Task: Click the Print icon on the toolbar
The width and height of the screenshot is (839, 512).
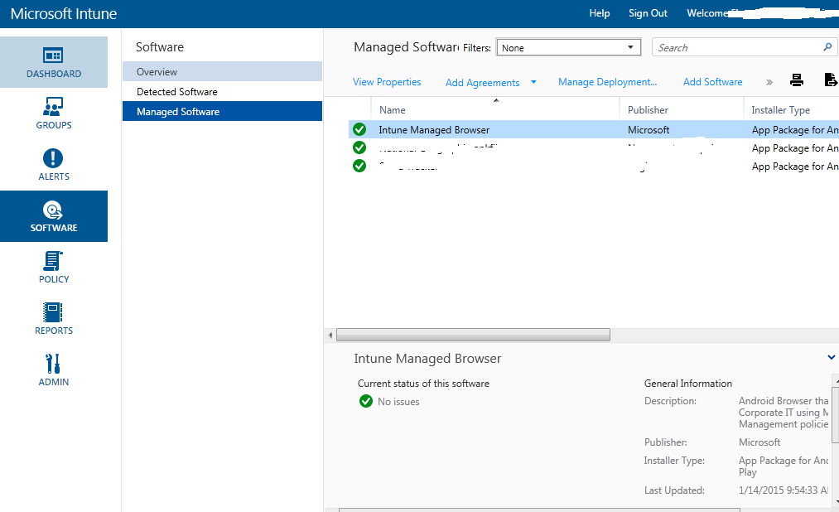Action: [796, 80]
